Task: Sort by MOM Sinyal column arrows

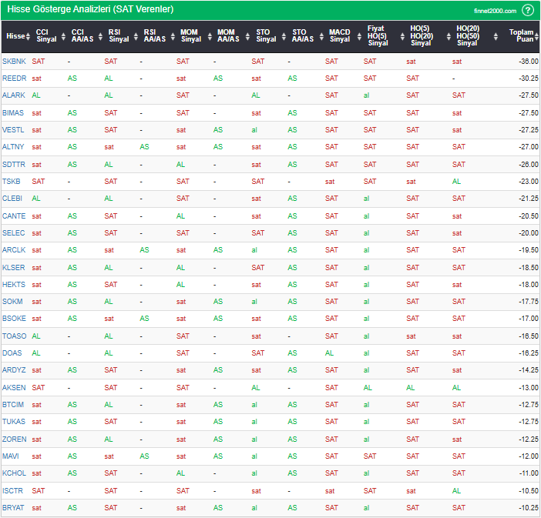Action: (x=210, y=36)
